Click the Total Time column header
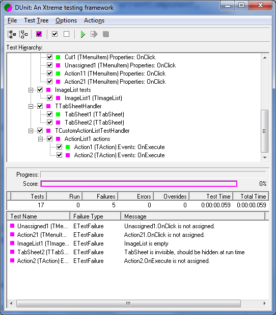The width and height of the screenshot is (276, 315). pyautogui.click(x=251, y=196)
